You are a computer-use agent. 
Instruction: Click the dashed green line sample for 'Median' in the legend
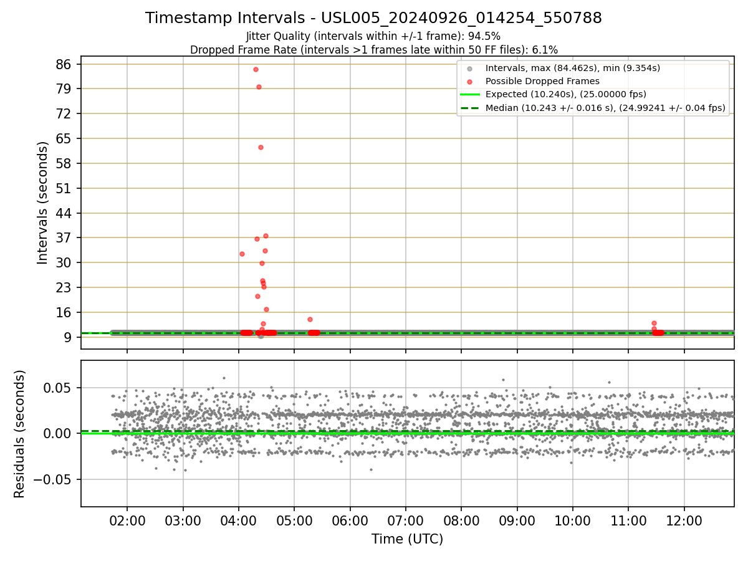click(x=470, y=108)
